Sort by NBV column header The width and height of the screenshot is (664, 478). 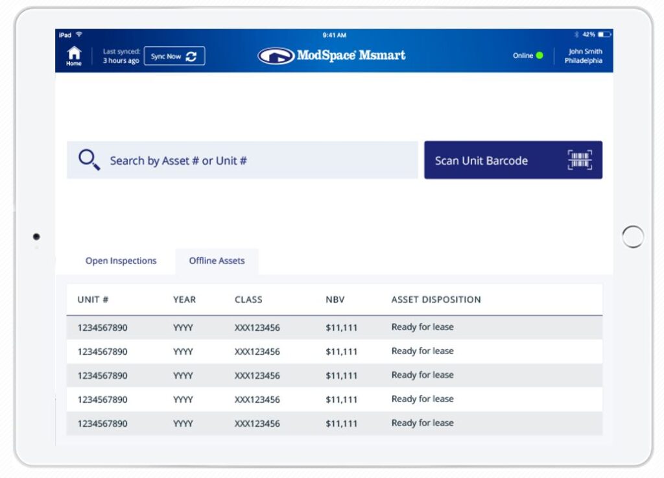(x=335, y=300)
